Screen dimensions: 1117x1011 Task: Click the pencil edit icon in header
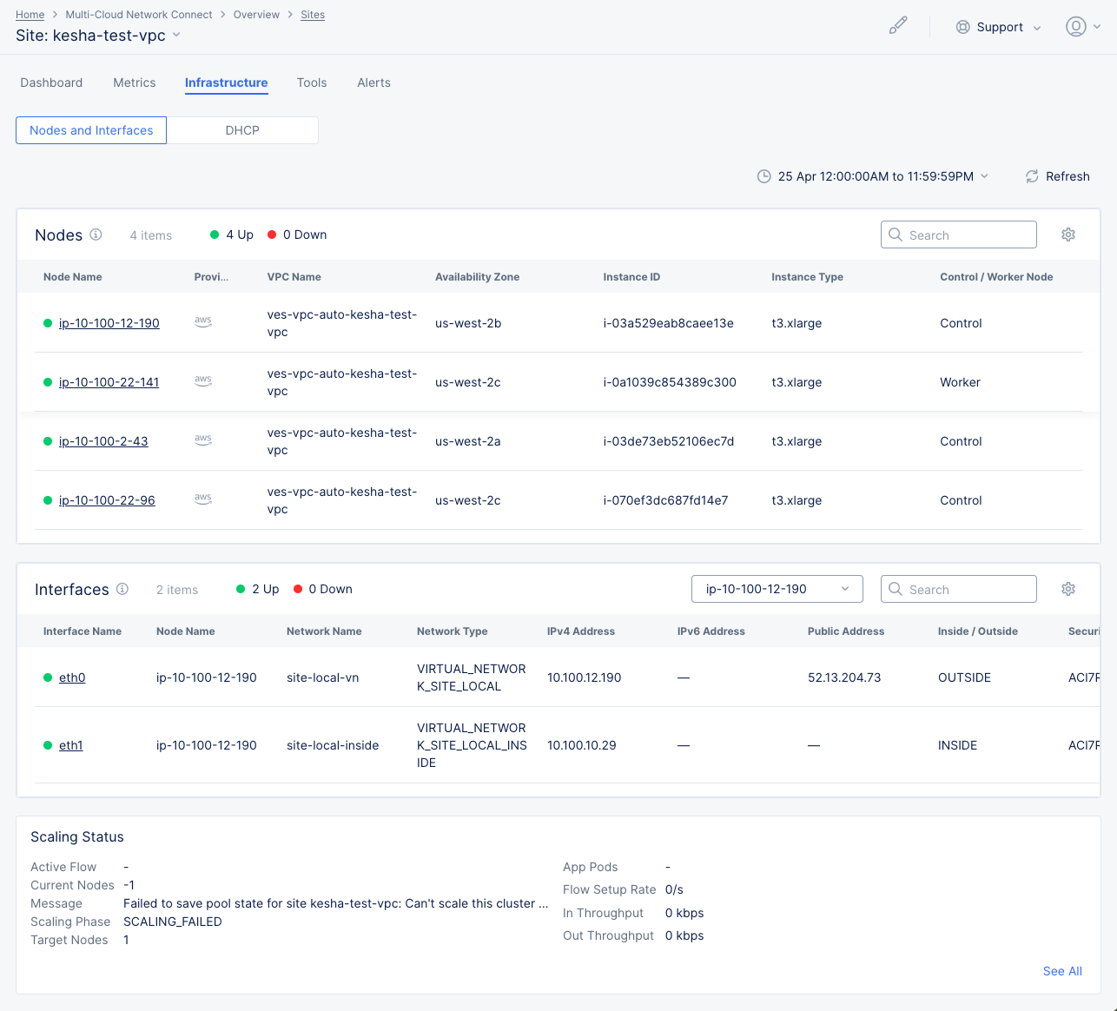pos(898,26)
